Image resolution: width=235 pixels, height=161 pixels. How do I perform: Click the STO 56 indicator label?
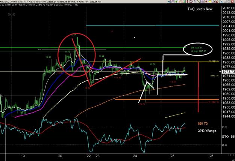[x=228, y=137]
